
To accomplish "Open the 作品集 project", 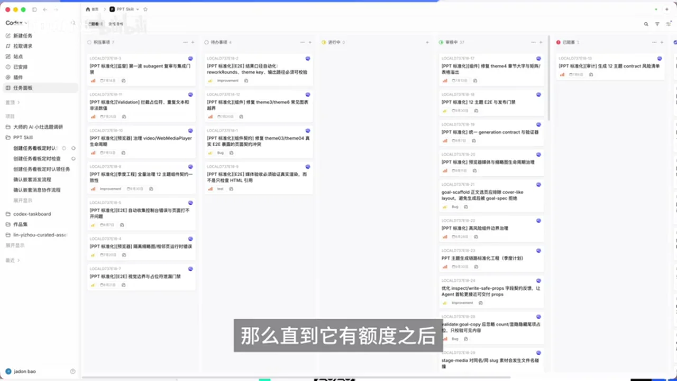I will click(x=21, y=225).
